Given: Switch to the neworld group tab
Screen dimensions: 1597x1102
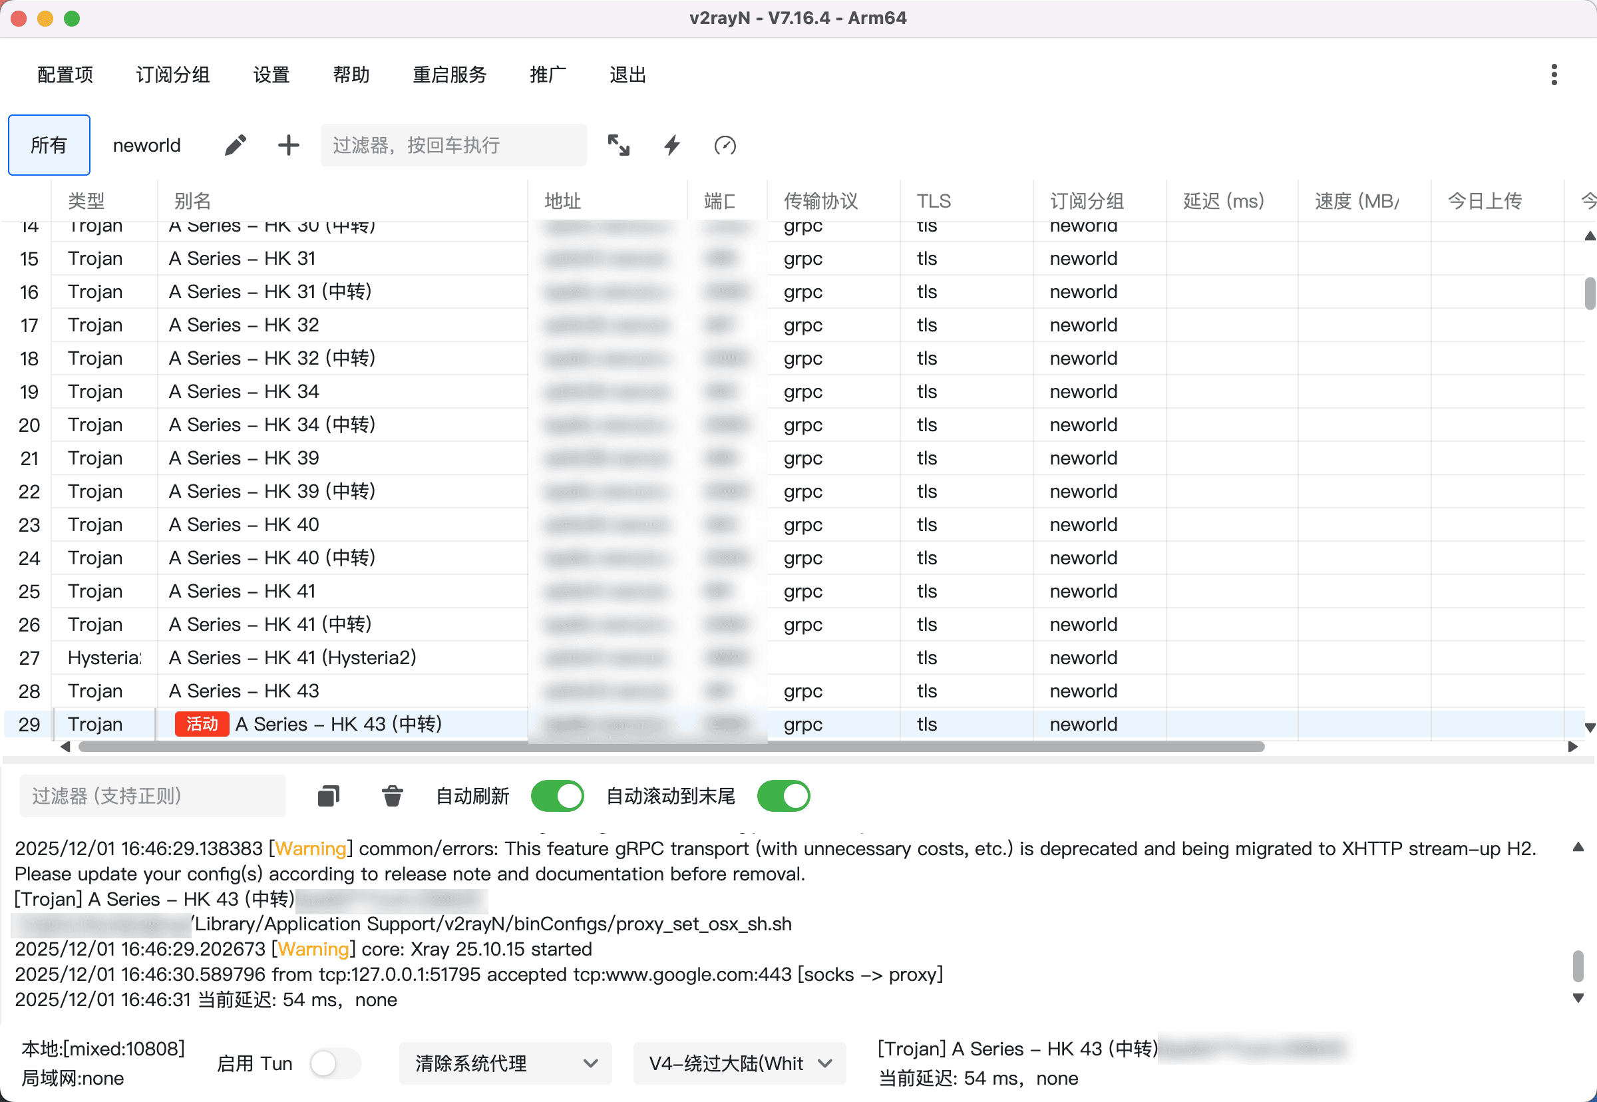Looking at the screenshot, I should [x=146, y=145].
